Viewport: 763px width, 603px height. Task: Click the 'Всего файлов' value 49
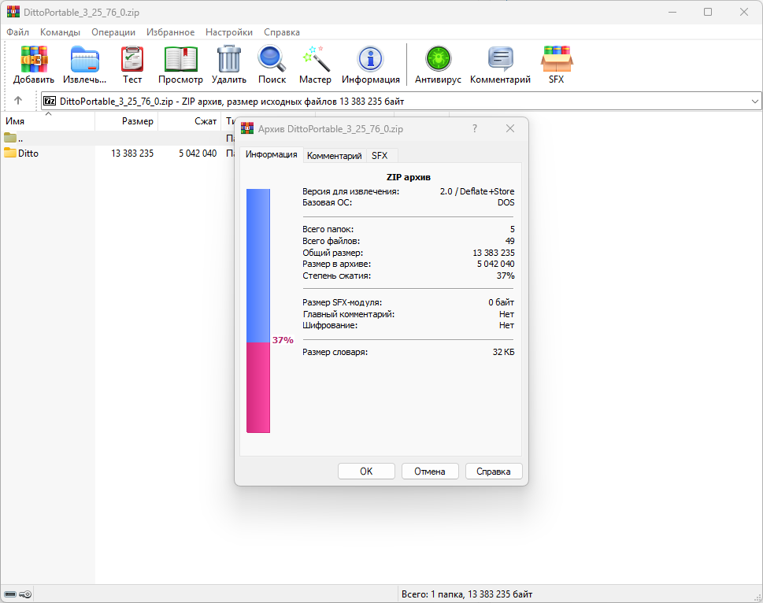click(x=509, y=241)
